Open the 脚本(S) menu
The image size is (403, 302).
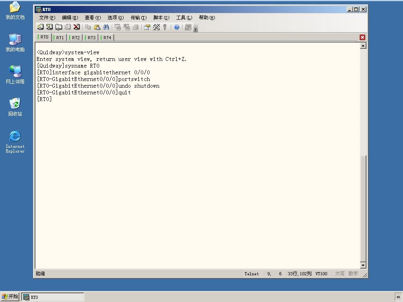tap(161, 17)
